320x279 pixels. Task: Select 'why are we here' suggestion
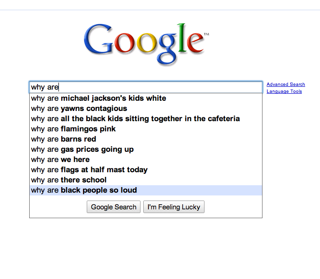pos(60,160)
